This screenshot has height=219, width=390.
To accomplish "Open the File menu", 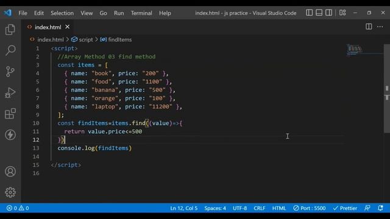I will pos(23,13).
